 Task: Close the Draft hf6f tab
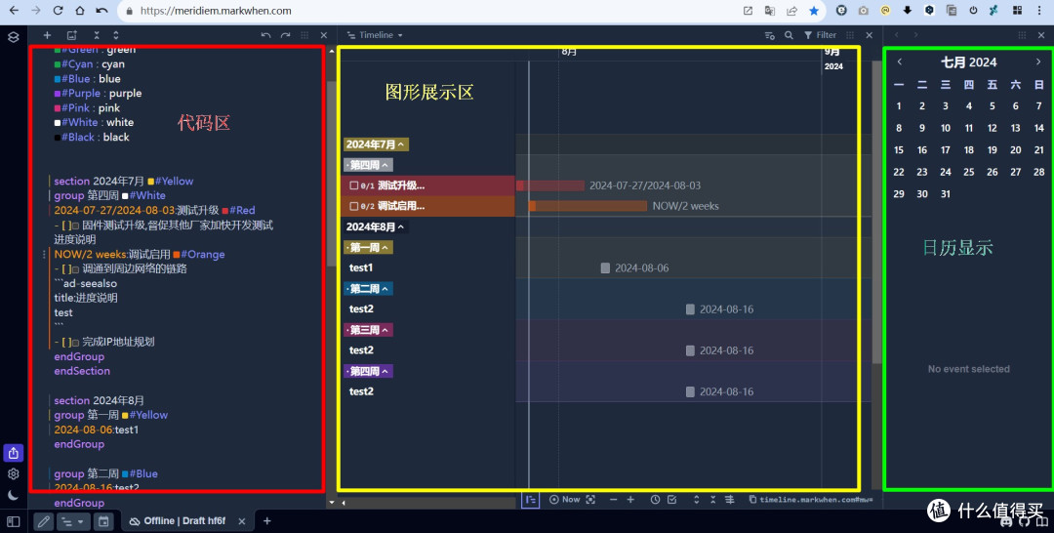click(x=242, y=521)
